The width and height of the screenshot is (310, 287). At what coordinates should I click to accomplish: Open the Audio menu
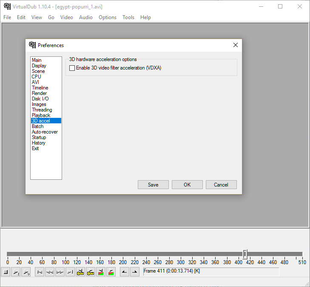[x=86, y=17]
